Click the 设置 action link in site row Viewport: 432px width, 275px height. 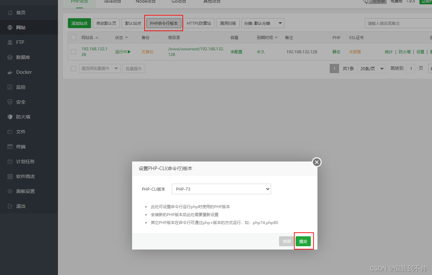[x=420, y=52]
